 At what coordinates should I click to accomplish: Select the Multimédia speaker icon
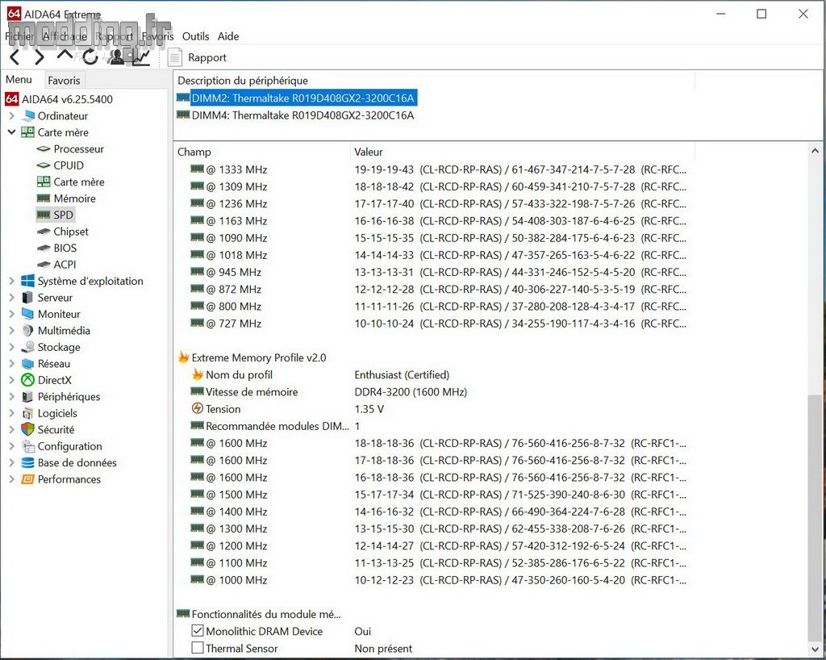[27, 331]
